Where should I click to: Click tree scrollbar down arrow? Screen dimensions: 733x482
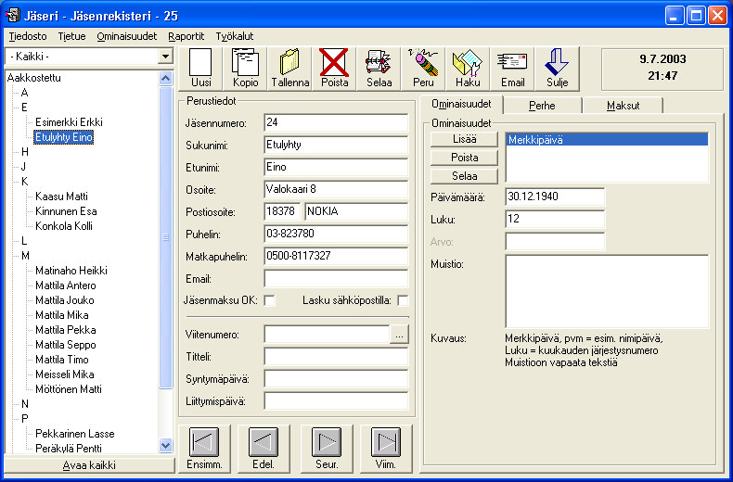pos(165,445)
